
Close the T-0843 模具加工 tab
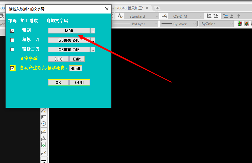[x=147, y=8]
